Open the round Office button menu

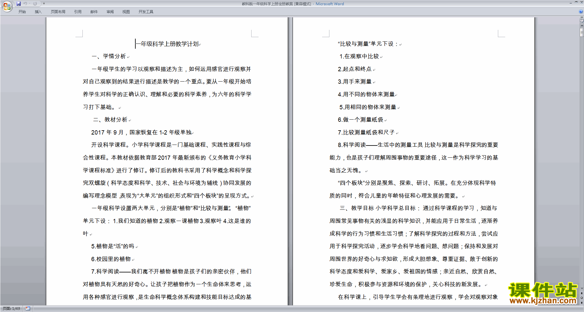7,6
